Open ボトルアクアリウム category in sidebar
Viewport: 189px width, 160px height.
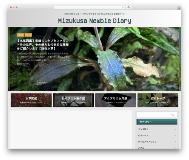pyautogui.click(x=147, y=142)
